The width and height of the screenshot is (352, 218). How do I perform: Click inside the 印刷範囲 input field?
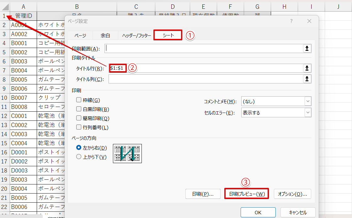[x=204, y=48]
